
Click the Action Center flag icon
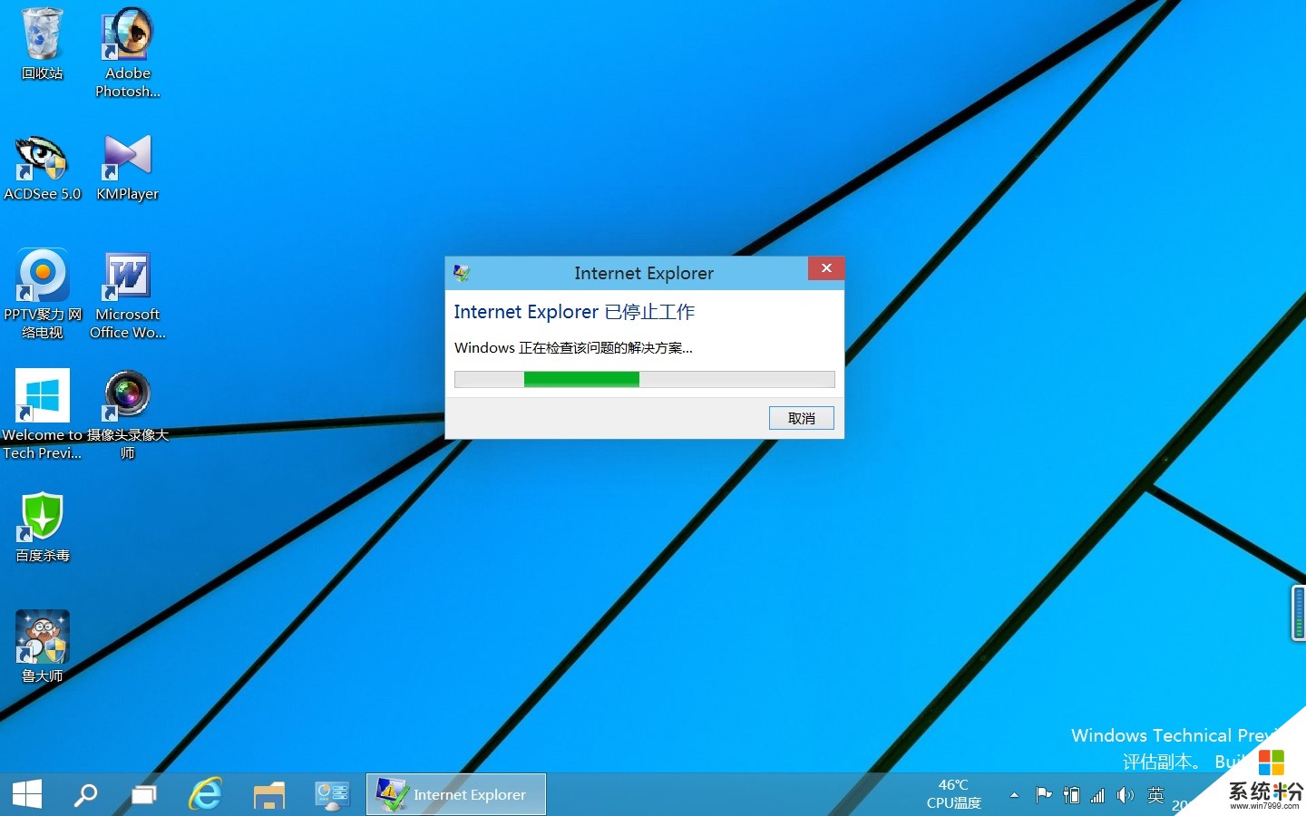tap(1044, 795)
